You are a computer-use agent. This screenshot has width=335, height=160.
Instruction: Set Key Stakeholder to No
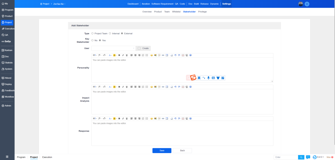click(x=92, y=41)
